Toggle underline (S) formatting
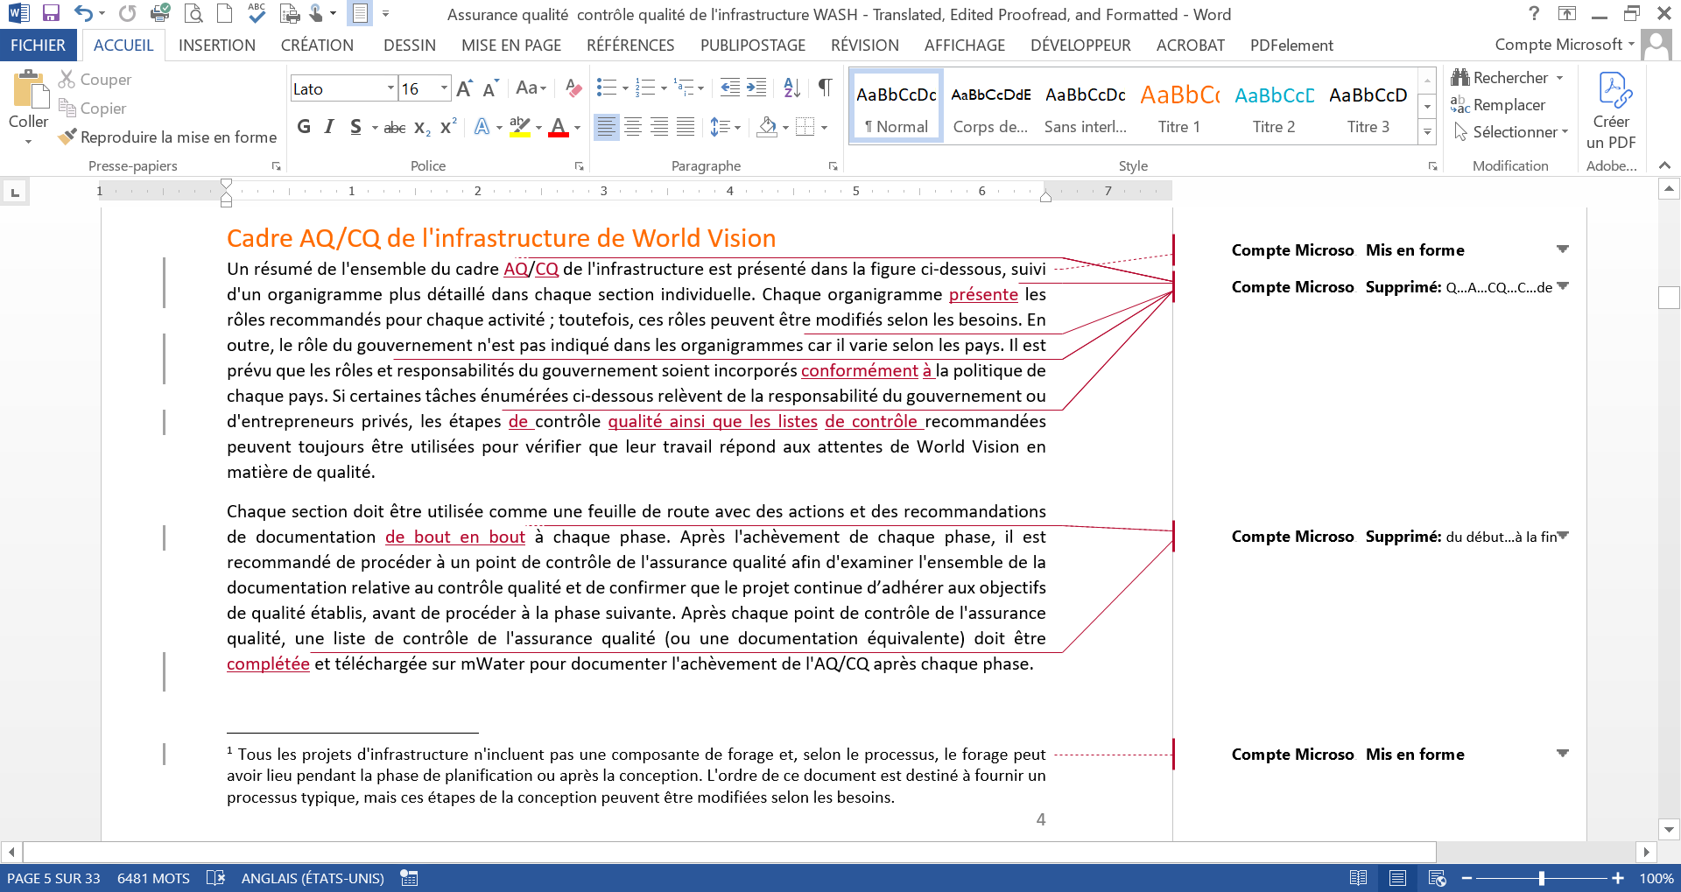Viewport: 1681px width, 892px height. (x=355, y=127)
